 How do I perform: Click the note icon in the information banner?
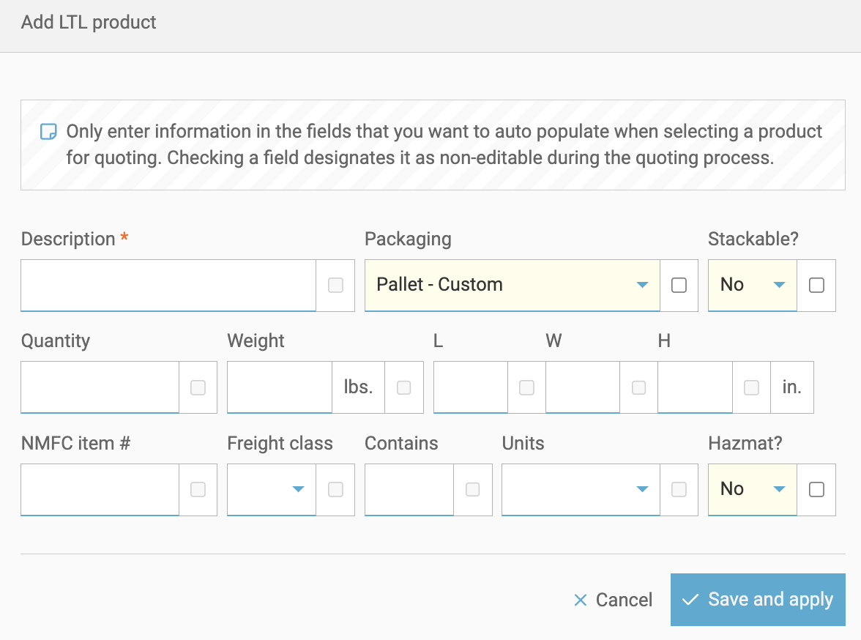(47, 132)
